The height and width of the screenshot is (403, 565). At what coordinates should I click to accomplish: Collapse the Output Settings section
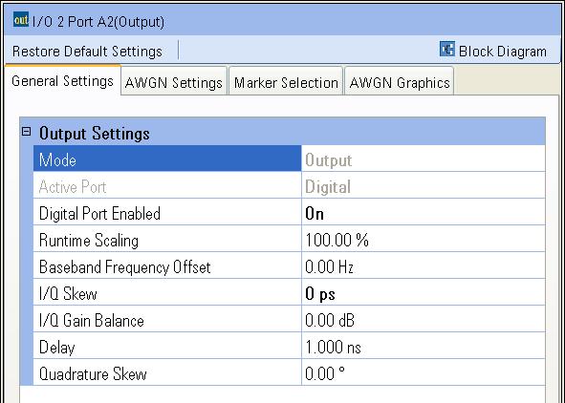point(27,132)
